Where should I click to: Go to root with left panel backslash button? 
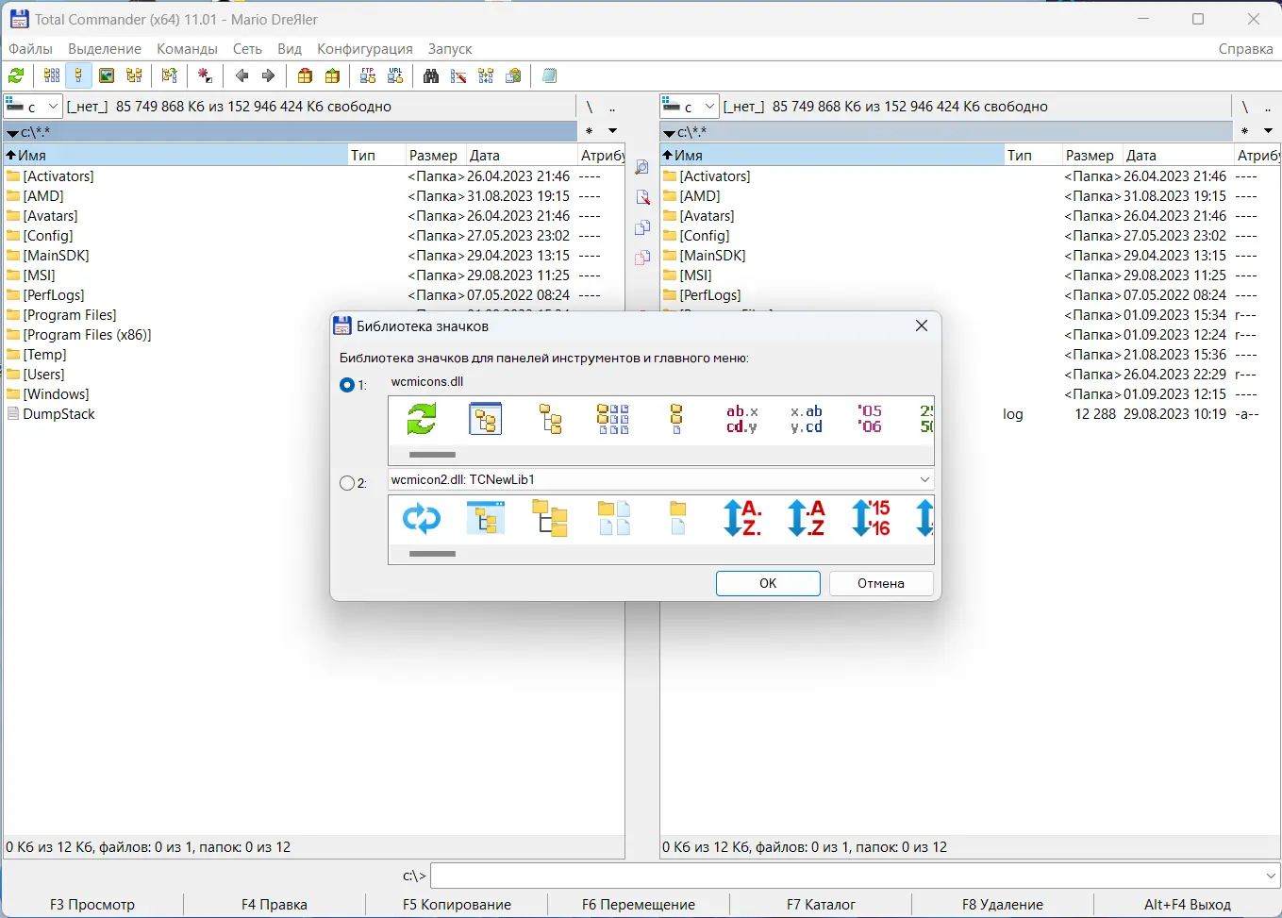coord(590,107)
